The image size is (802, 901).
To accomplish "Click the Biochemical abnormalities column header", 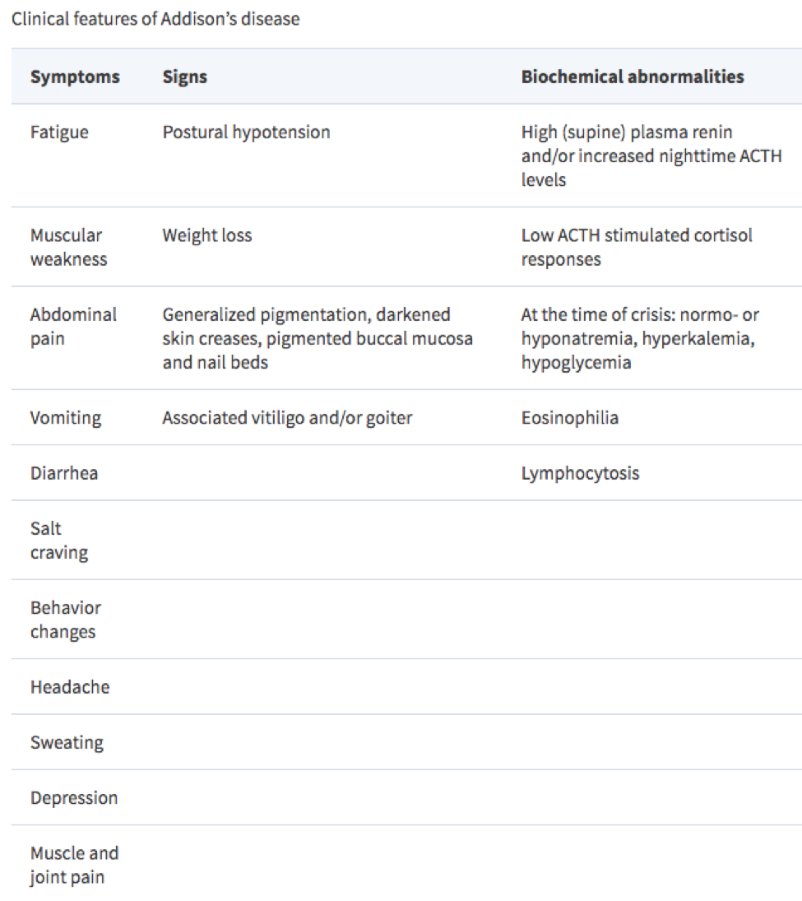I will click(633, 77).
